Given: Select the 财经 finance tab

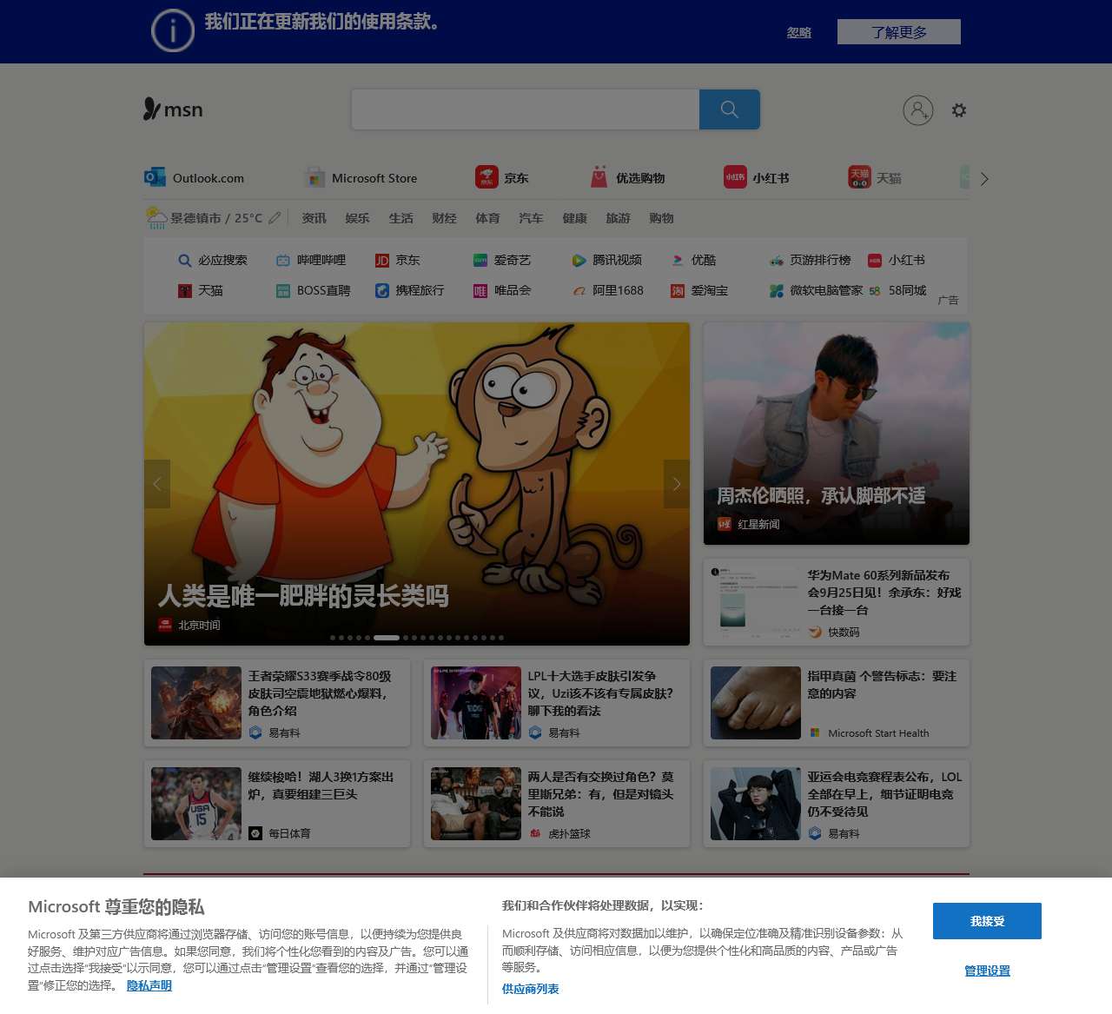Looking at the screenshot, I should [444, 218].
